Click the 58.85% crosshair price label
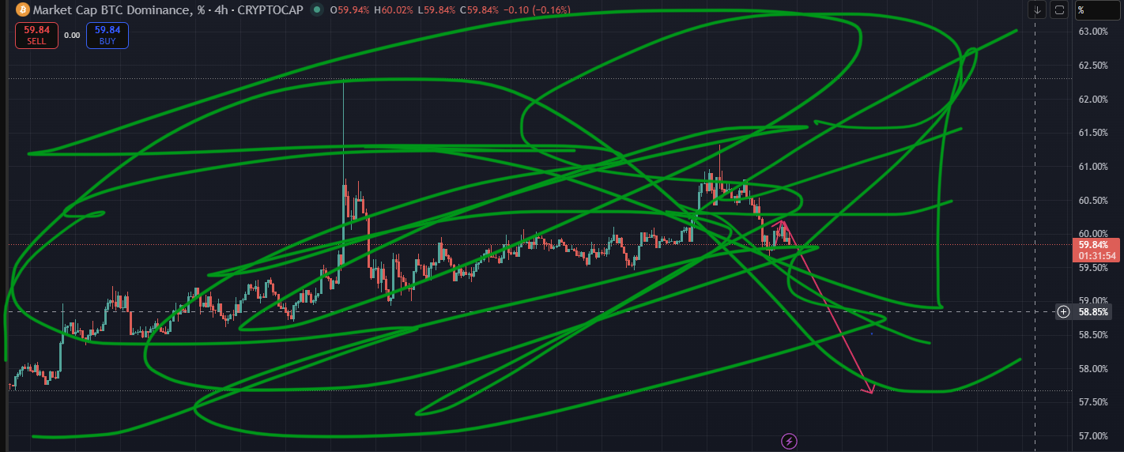The image size is (1124, 452). [x=1094, y=311]
